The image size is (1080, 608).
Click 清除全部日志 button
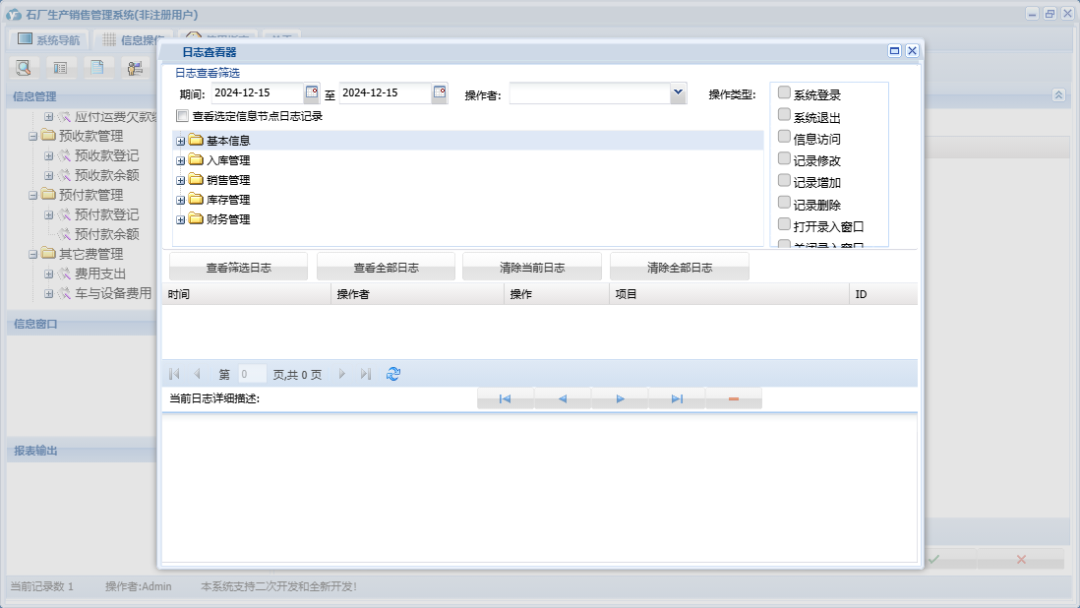coord(679,268)
